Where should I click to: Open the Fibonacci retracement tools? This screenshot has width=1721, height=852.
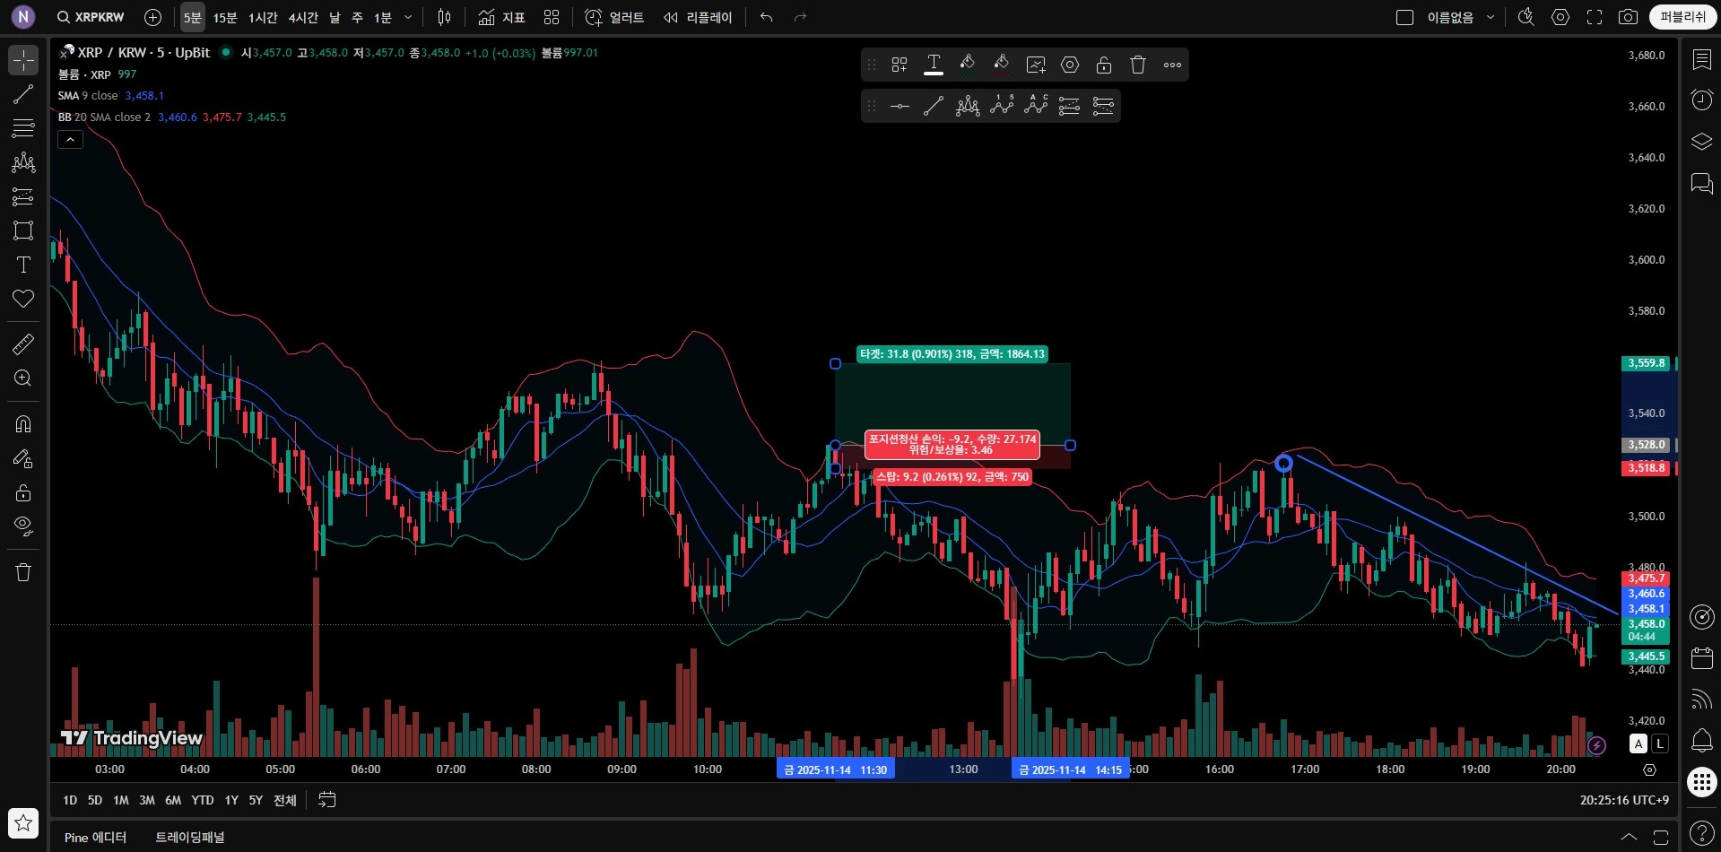pyautogui.click(x=23, y=128)
